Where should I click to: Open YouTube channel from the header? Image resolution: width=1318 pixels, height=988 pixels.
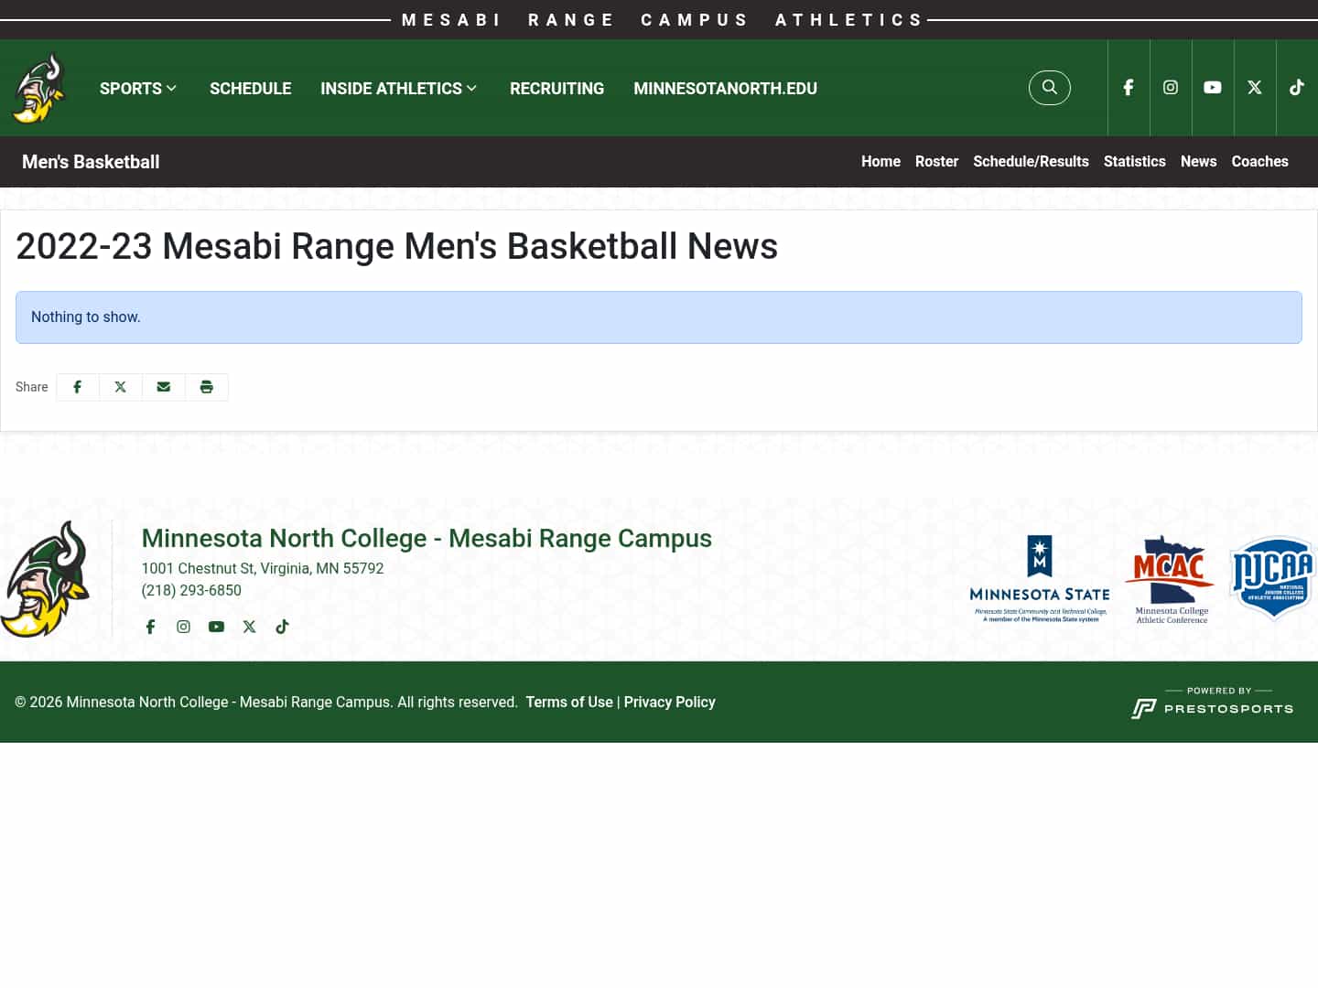click(x=1213, y=88)
